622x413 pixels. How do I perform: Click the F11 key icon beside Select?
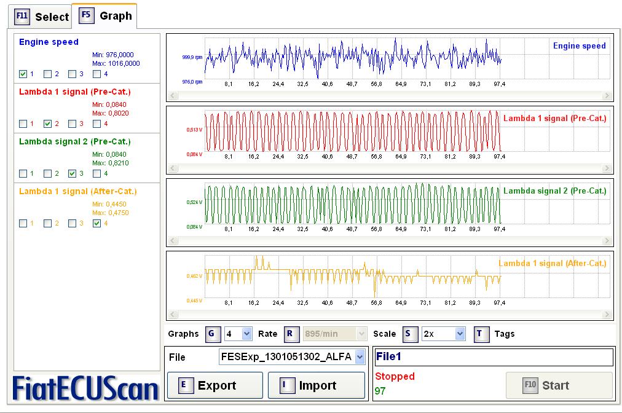coord(22,17)
